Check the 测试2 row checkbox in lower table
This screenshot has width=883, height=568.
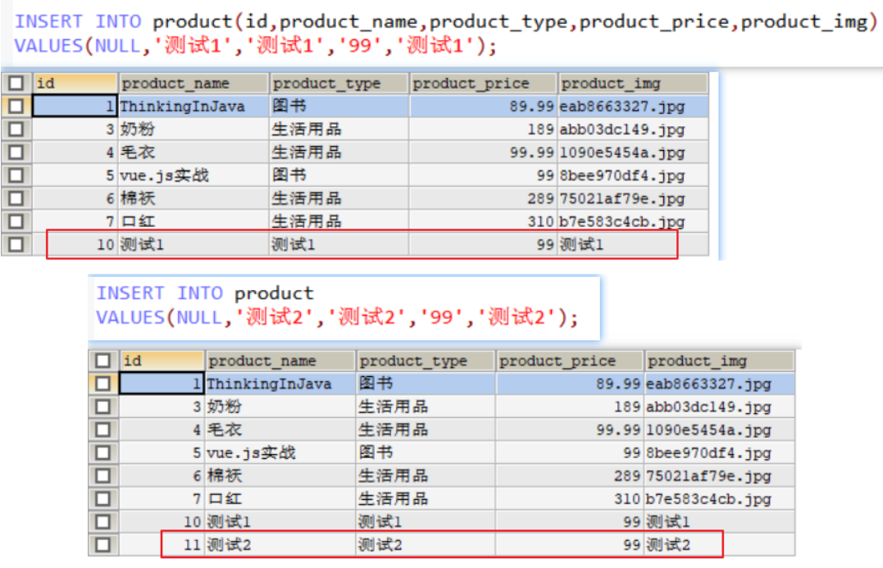(x=102, y=545)
